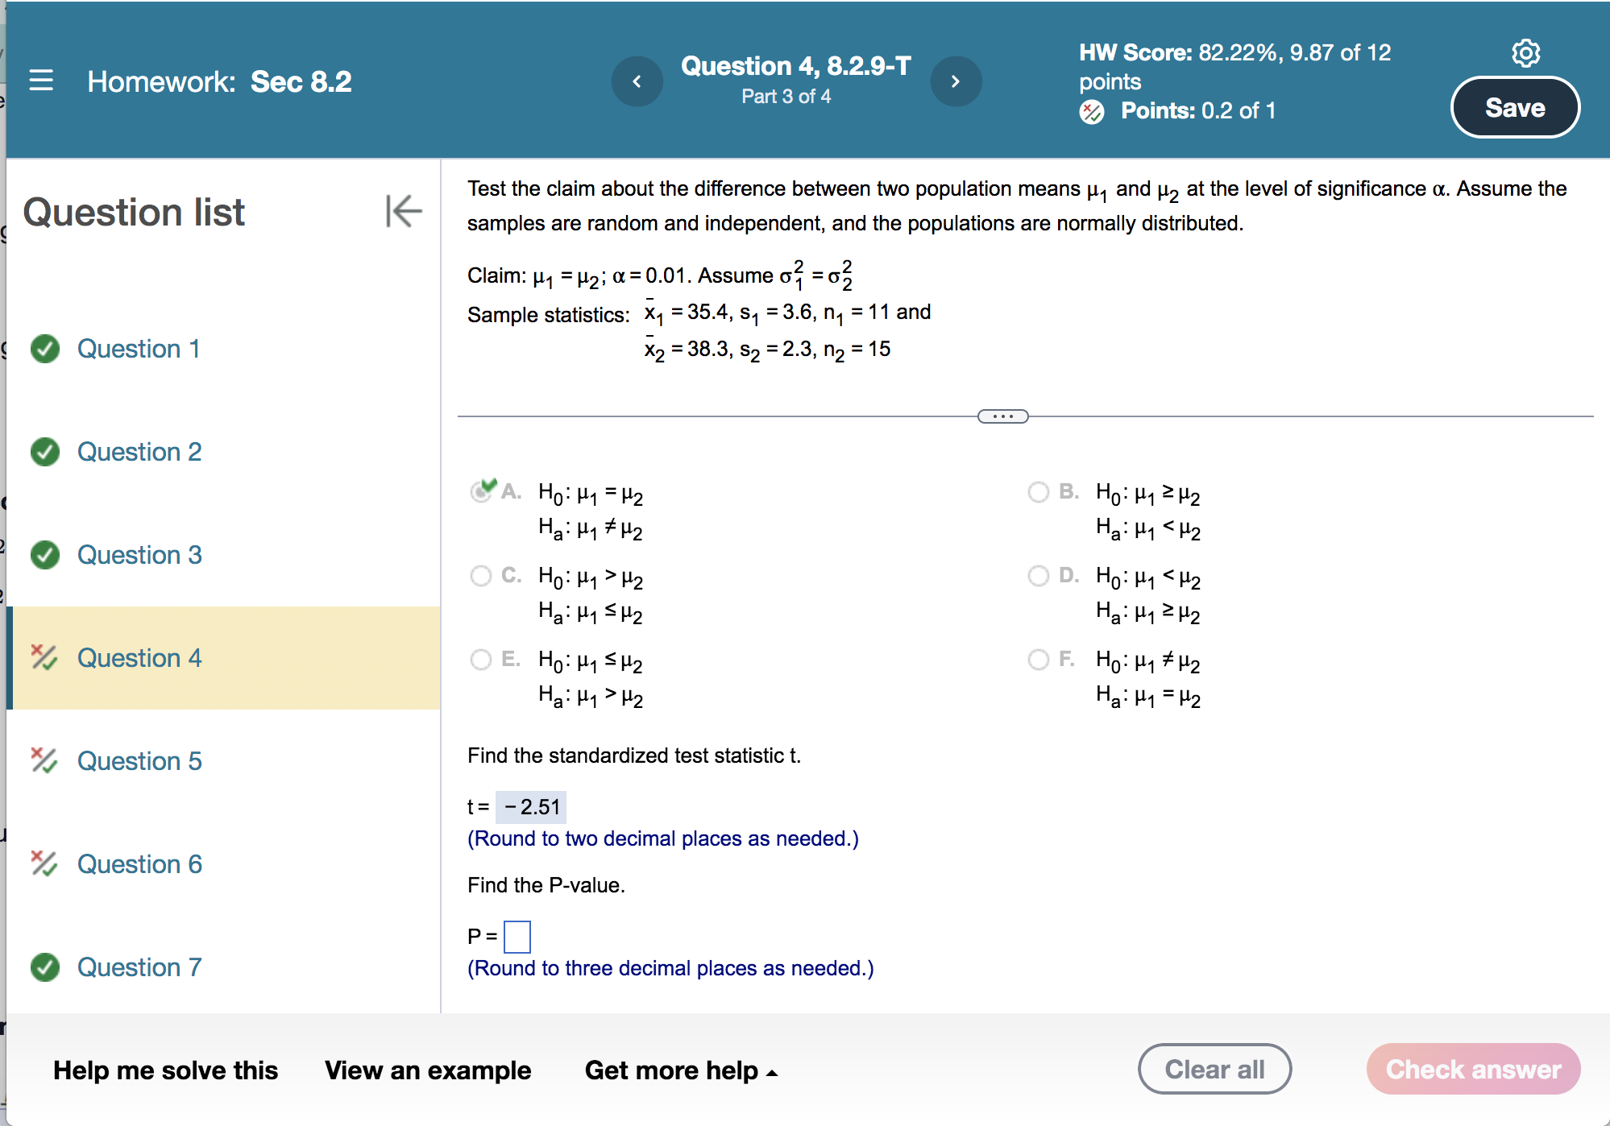Open the hamburger navigation menu

point(41,81)
